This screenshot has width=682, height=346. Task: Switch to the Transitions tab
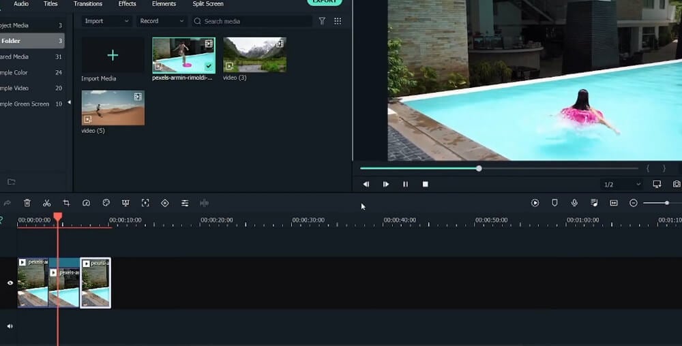tap(88, 4)
